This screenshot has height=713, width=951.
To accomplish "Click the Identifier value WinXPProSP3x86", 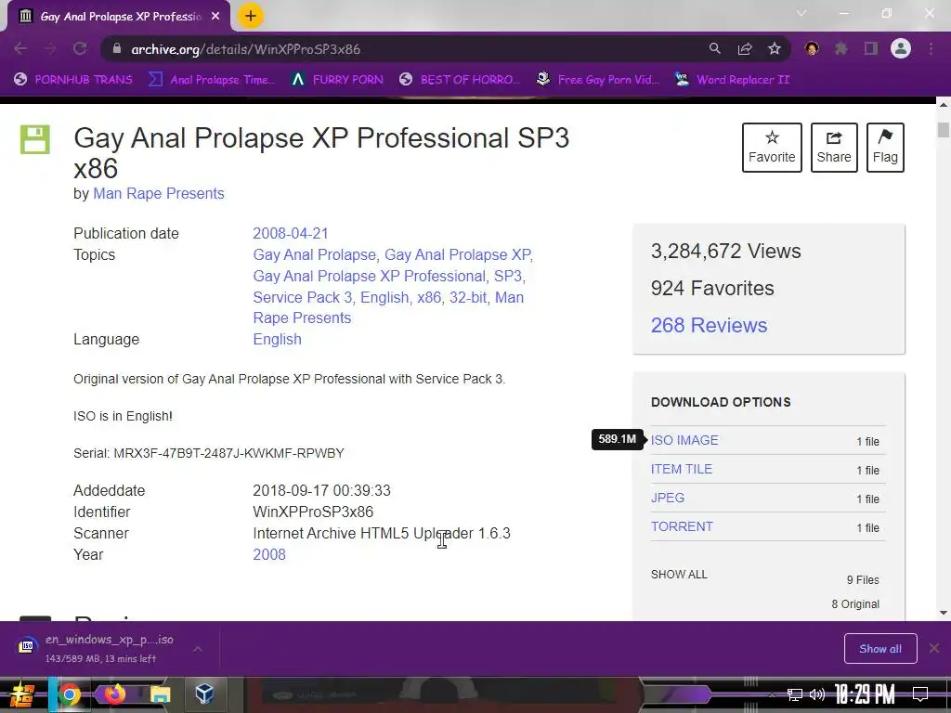I will (313, 512).
